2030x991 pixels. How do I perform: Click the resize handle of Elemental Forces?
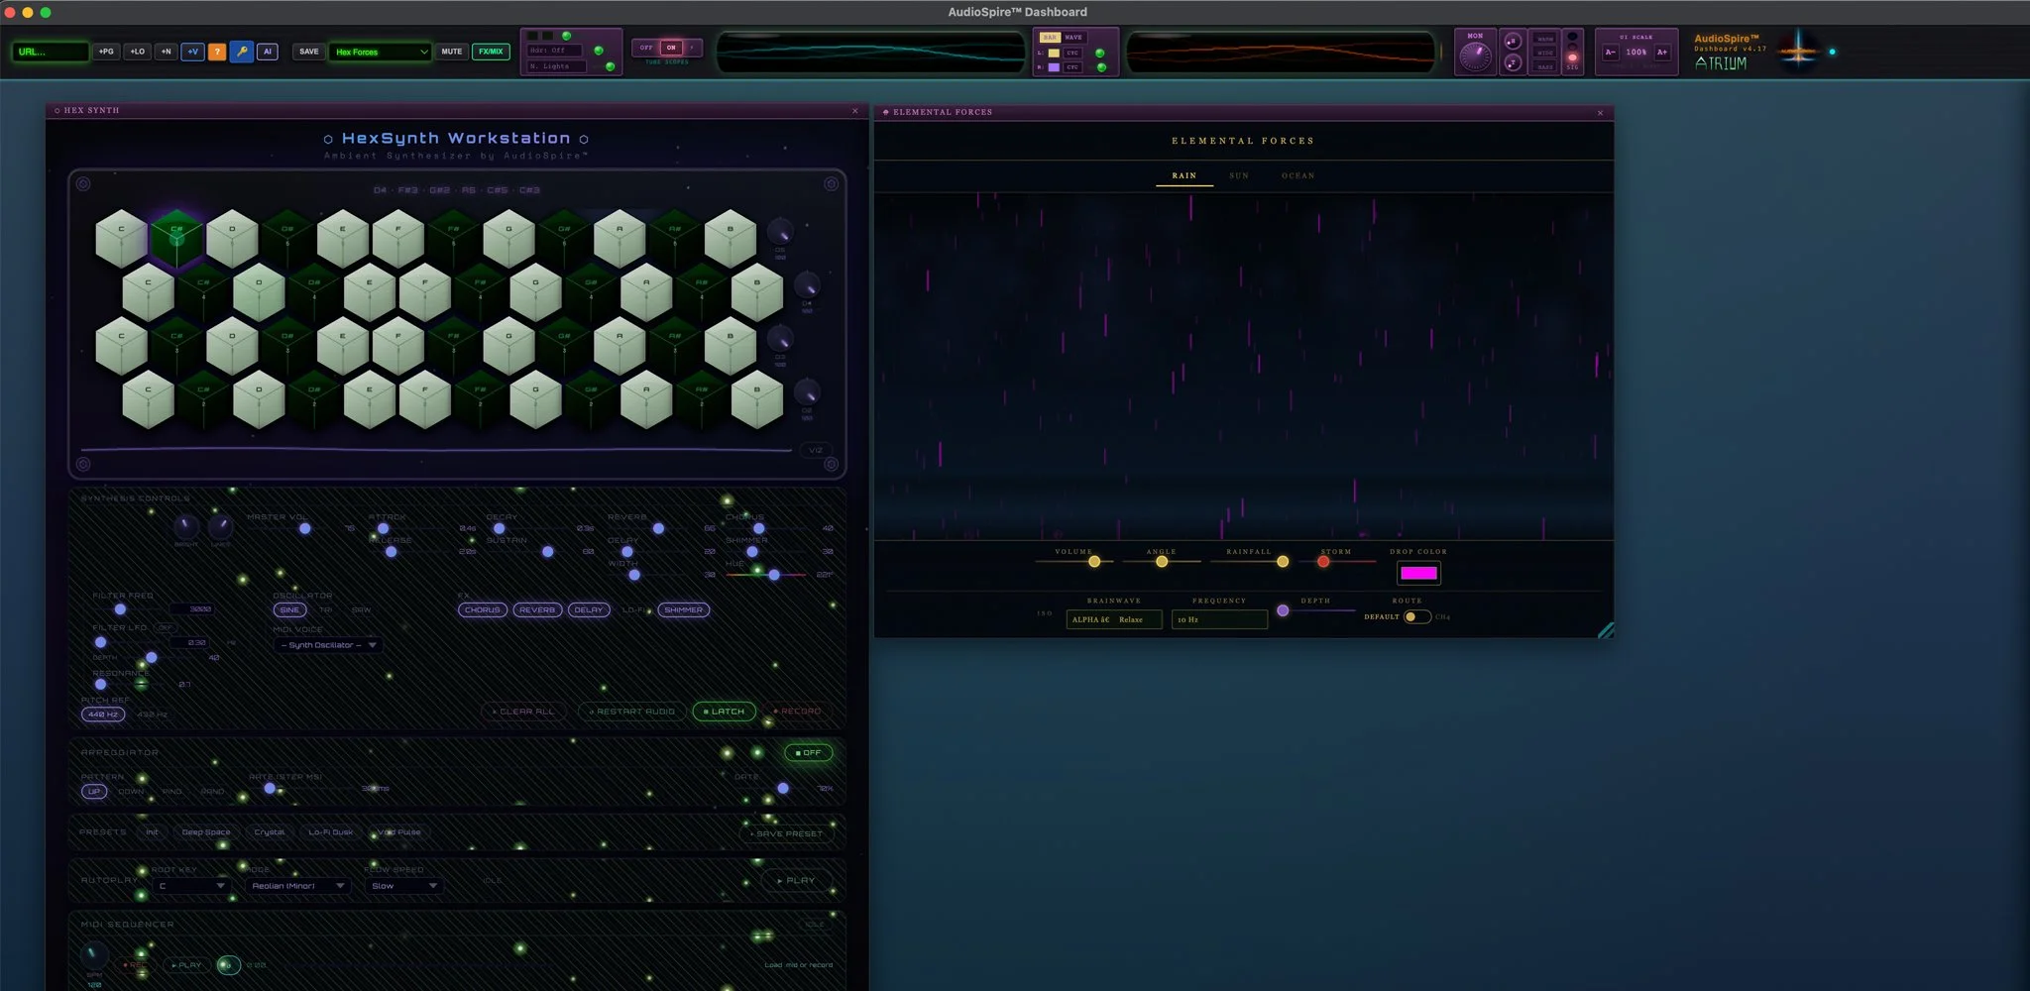(x=1606, y=630)
